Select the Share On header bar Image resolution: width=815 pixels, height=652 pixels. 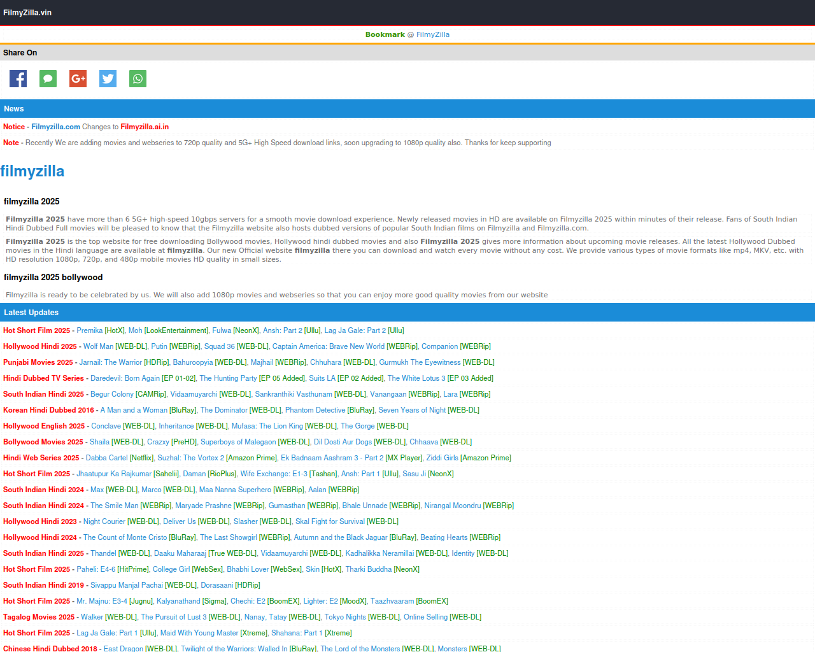(407, 53)
